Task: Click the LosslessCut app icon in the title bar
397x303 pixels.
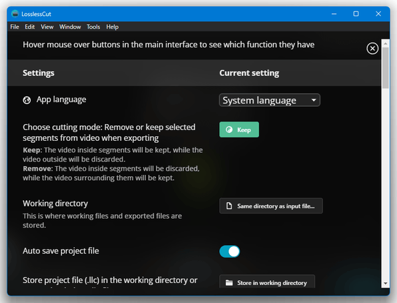Action: click(x=15, y=14)
